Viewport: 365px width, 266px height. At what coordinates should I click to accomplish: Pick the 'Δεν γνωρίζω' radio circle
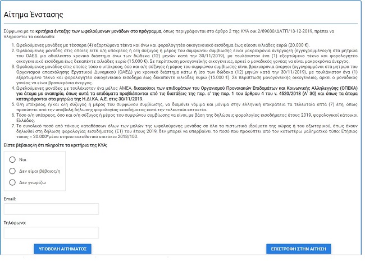tap(12, 182)
